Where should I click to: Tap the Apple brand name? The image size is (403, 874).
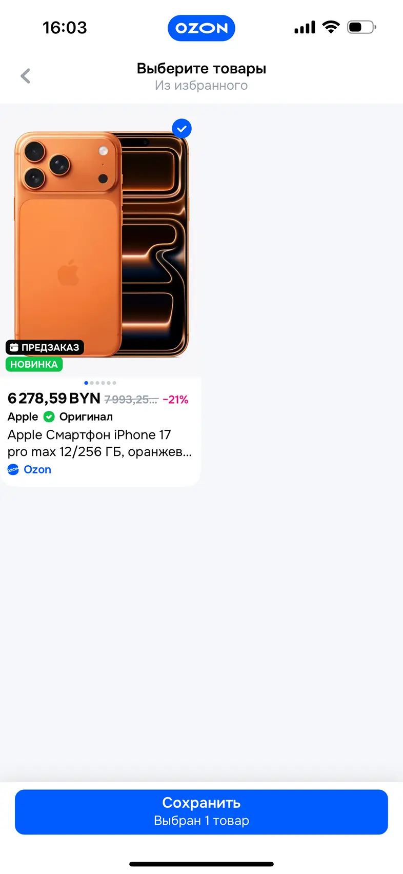click(x=23, y=416)
